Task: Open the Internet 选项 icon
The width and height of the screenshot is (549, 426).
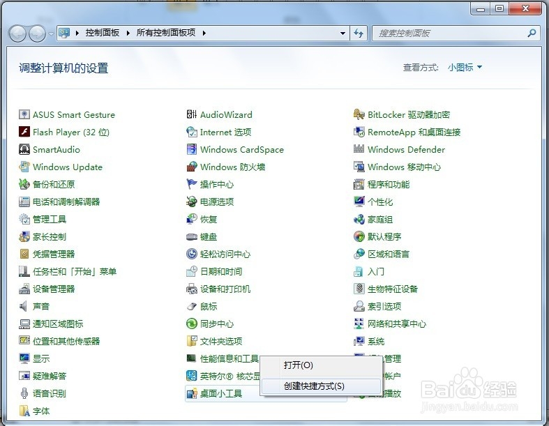Action: tap(192, 132)
